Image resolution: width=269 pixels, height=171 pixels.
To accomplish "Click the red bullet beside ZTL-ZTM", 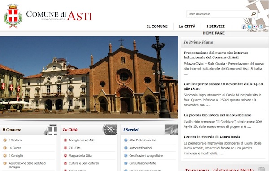I will coord(65,148).
